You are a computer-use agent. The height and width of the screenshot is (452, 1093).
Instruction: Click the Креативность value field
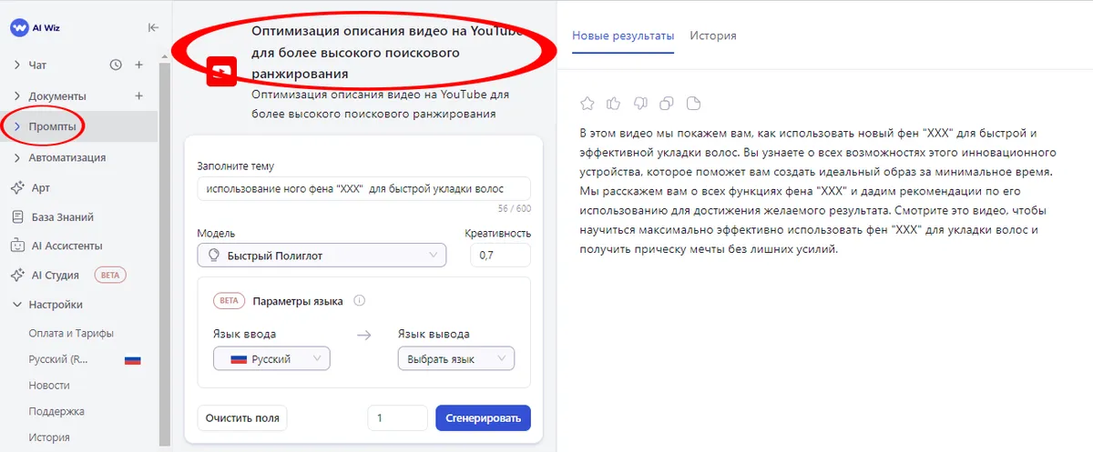tap(500, 256)
